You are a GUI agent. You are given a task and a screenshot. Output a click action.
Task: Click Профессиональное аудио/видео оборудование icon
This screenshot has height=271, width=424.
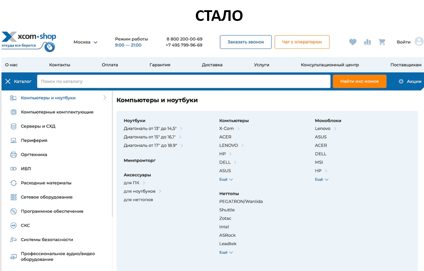coord(13,257)
